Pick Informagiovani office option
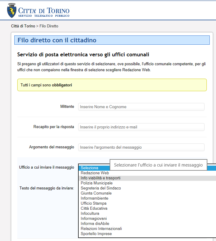 pyautogui.click(x=94, y=218)
